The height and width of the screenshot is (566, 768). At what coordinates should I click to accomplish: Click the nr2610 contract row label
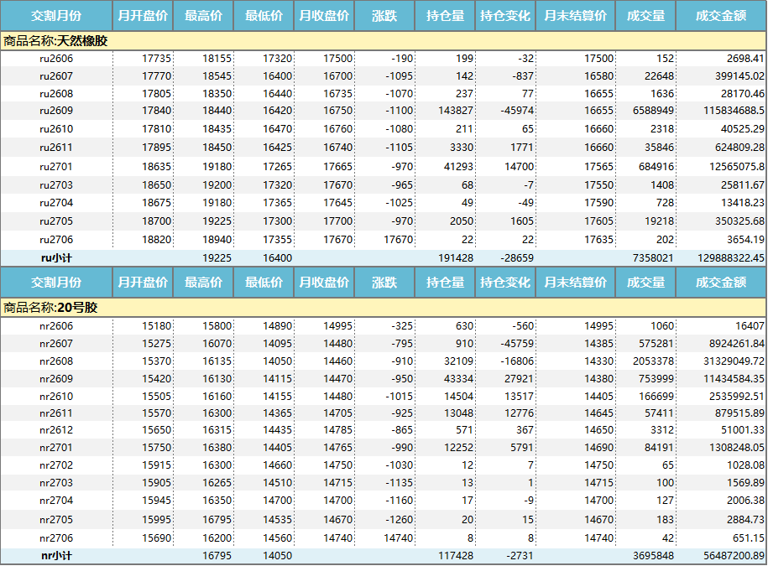point(56,397)
